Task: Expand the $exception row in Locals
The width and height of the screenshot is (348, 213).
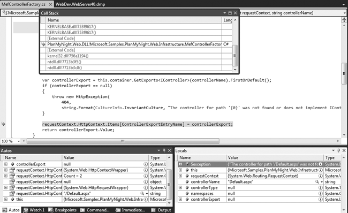Action: (x=180, y=164)
